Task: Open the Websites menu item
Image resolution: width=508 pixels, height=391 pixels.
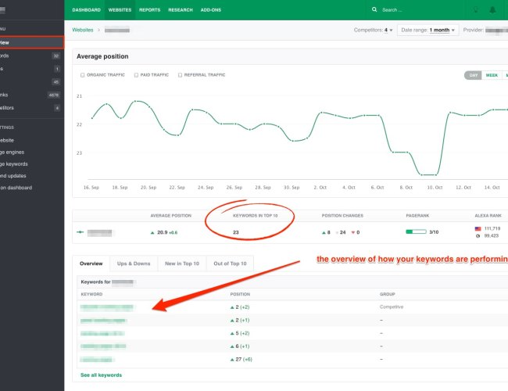Action: [x=120, y=10]
